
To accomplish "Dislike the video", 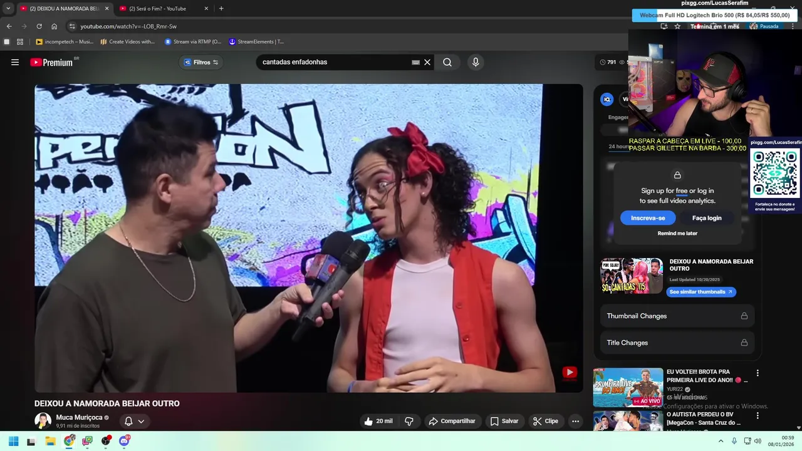I will (409, 421).
